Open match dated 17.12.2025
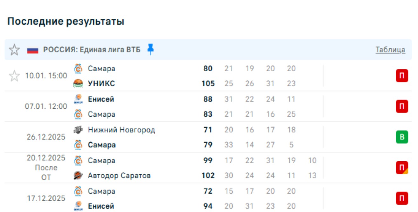This screenshot has height=212, width=418. click(x=46, y=198)
